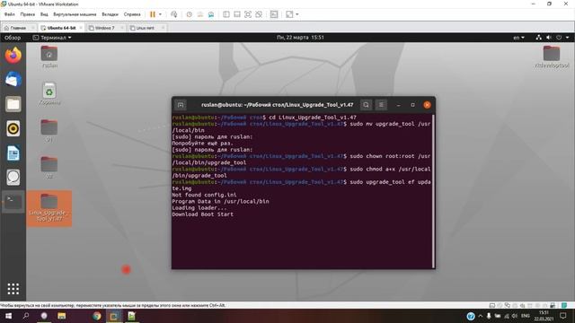Image resolution: width=575 pixels, height=323 pixels.
Task: Expand the power options dropdown next to pause
Action: [160, 14]
